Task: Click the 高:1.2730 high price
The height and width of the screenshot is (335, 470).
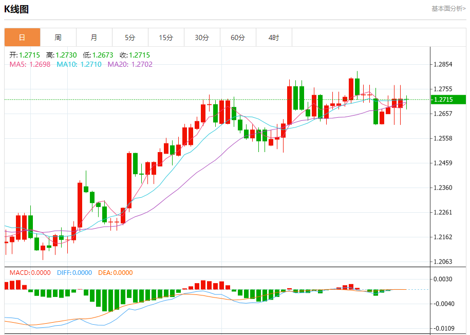Action: coord(62,55)
